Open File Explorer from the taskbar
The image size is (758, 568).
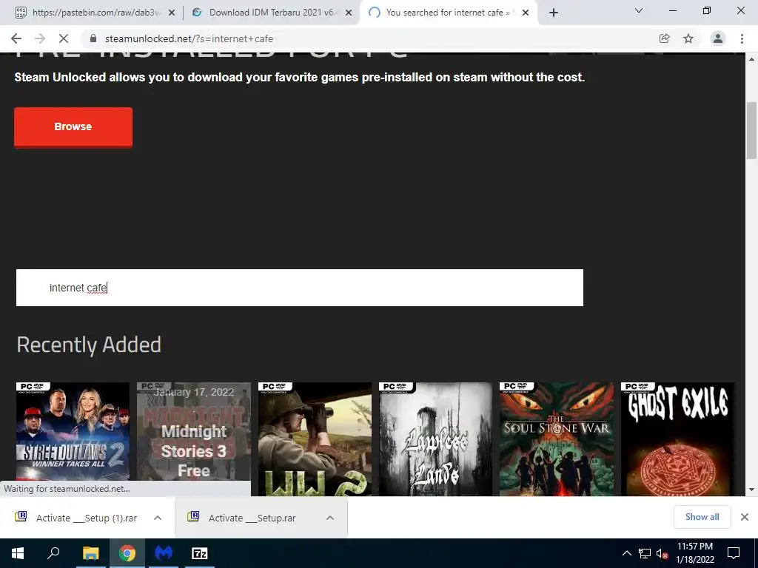[90, 553]
